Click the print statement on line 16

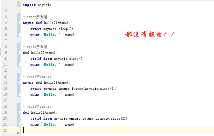[x=52, y=95]
